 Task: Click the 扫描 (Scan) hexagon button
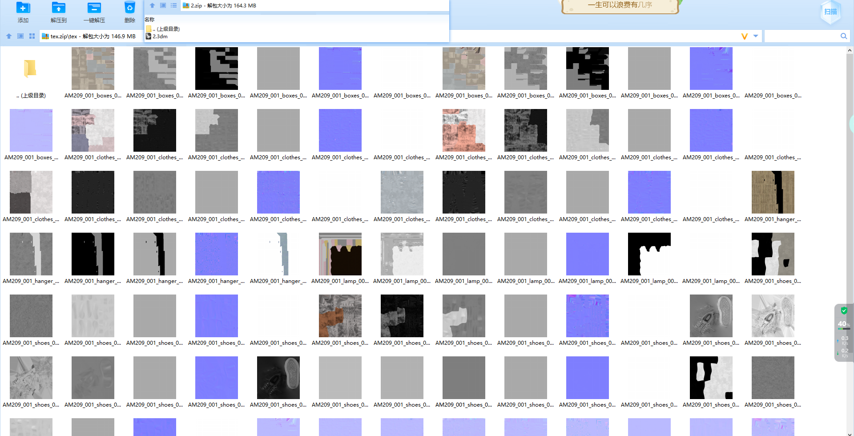830,12
